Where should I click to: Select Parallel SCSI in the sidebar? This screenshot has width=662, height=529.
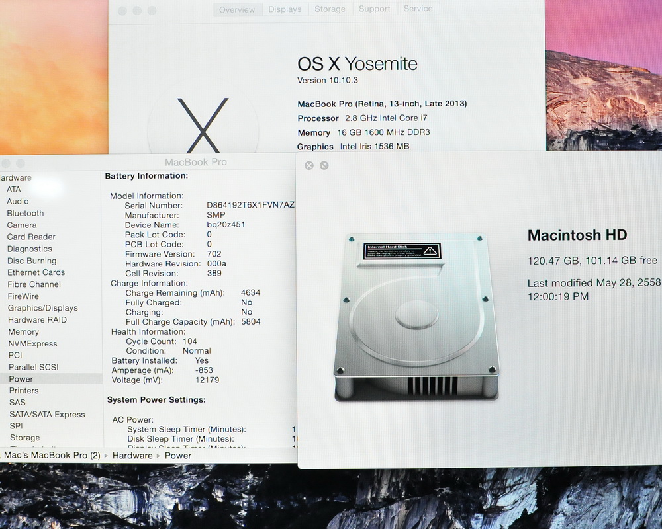click(33, 367)
